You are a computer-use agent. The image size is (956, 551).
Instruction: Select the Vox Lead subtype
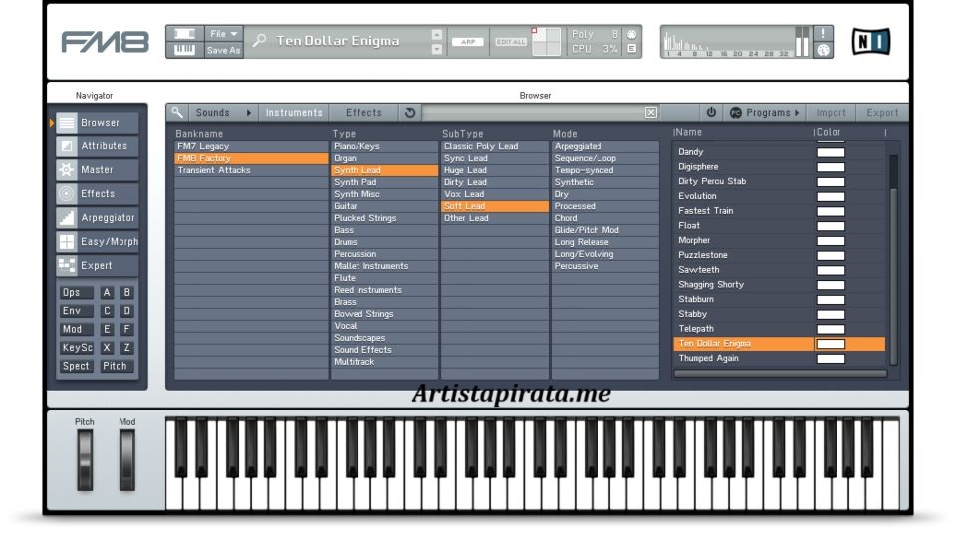pyautogui.click(x=495, y=194)
